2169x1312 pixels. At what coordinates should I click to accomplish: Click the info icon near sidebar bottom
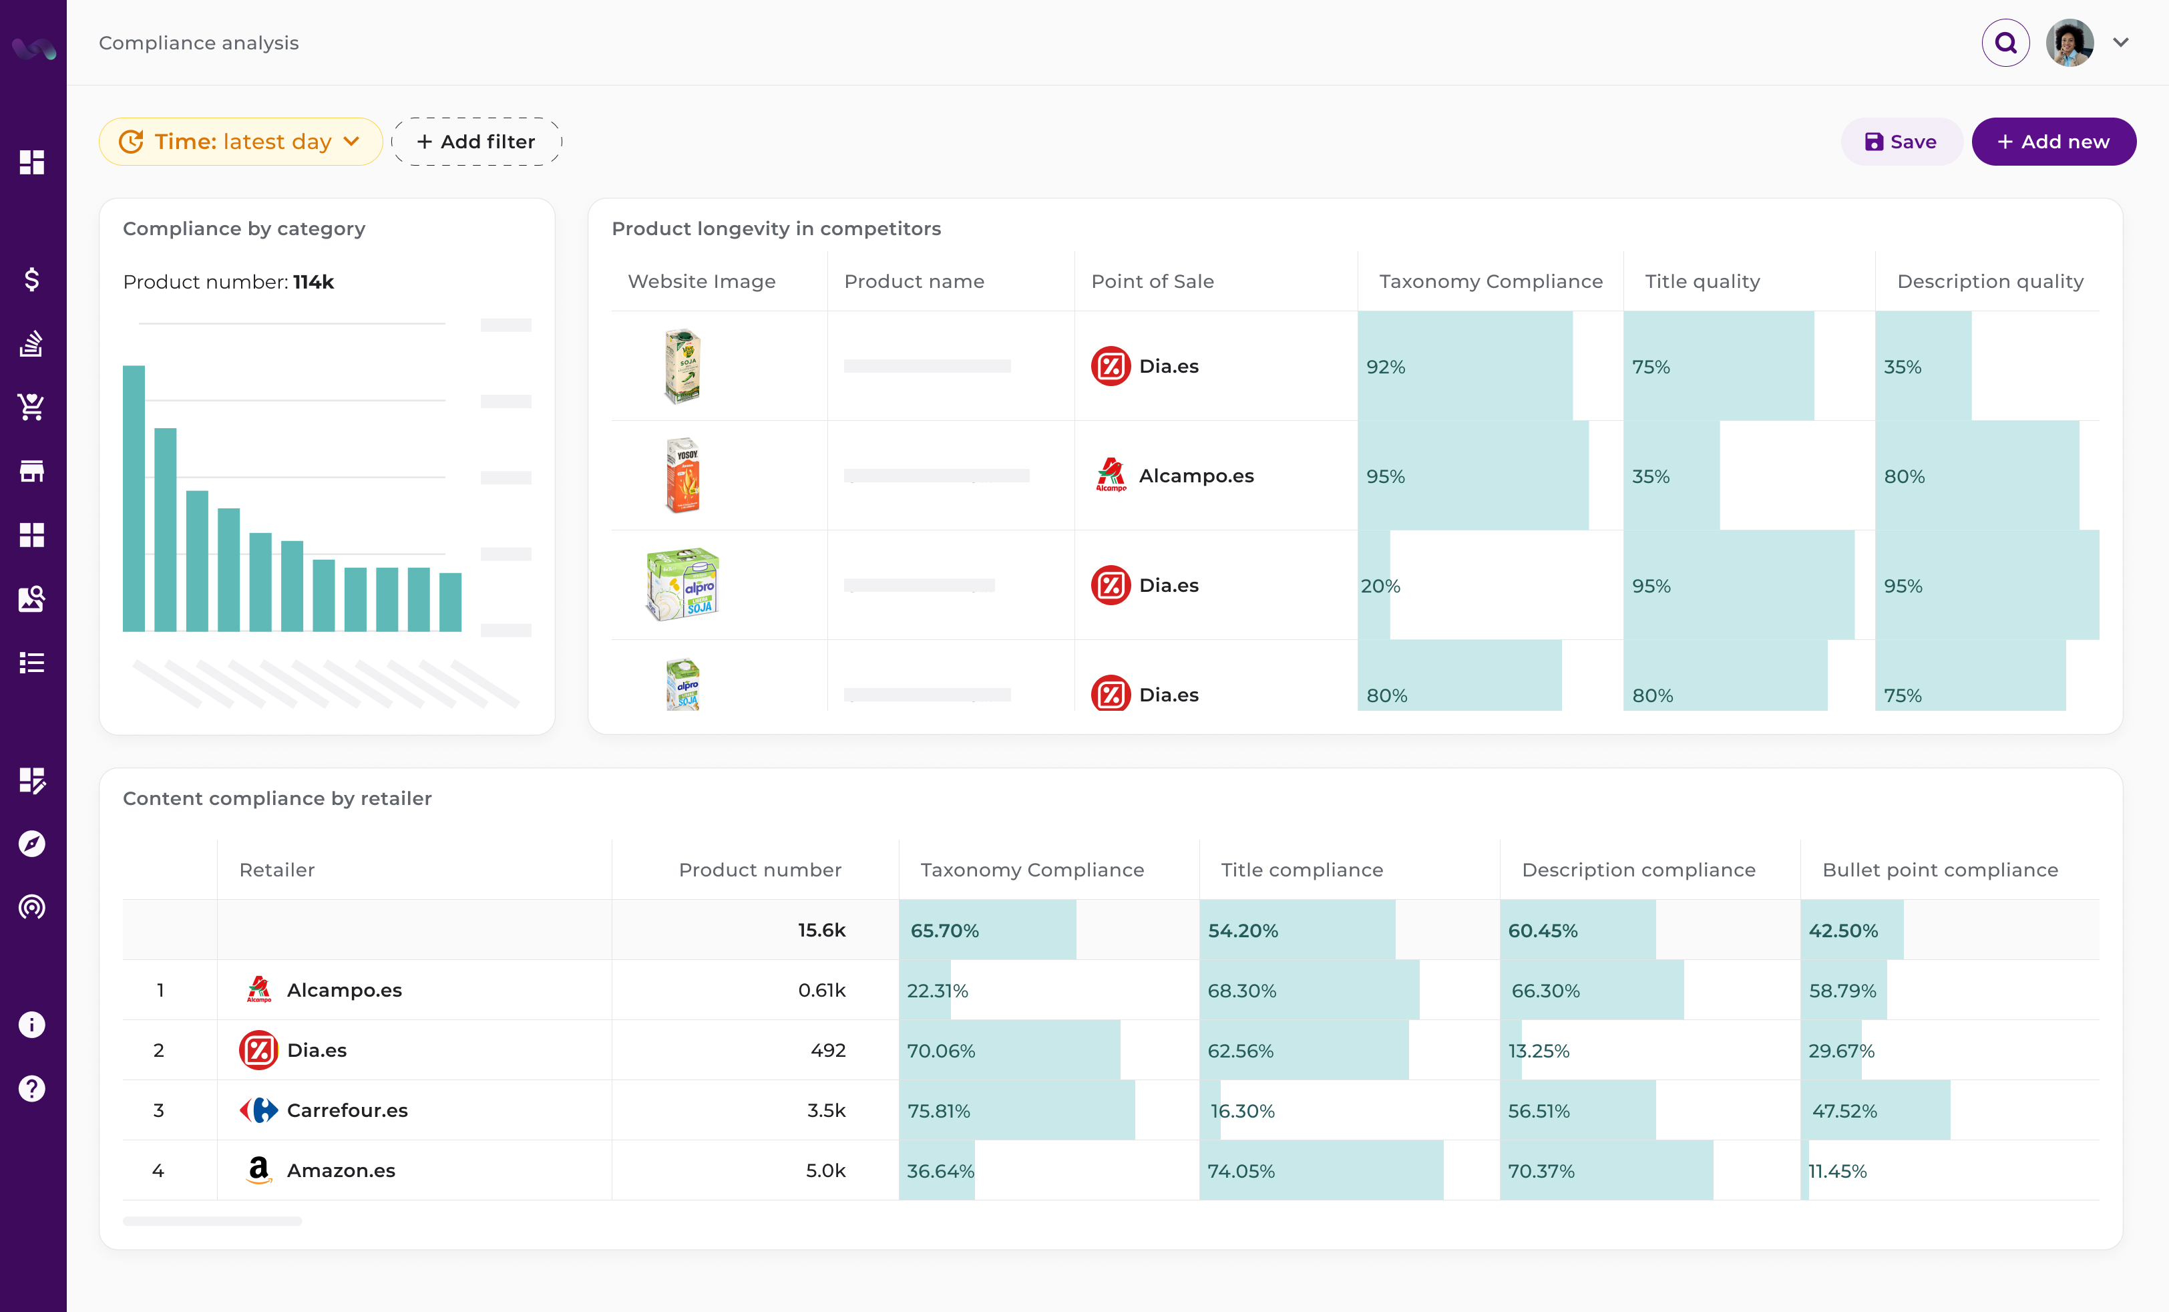[x=33, y=1024]
